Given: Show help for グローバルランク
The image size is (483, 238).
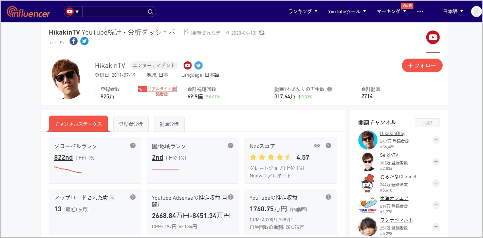Looking at the screenshot, I should click(133, 145).
